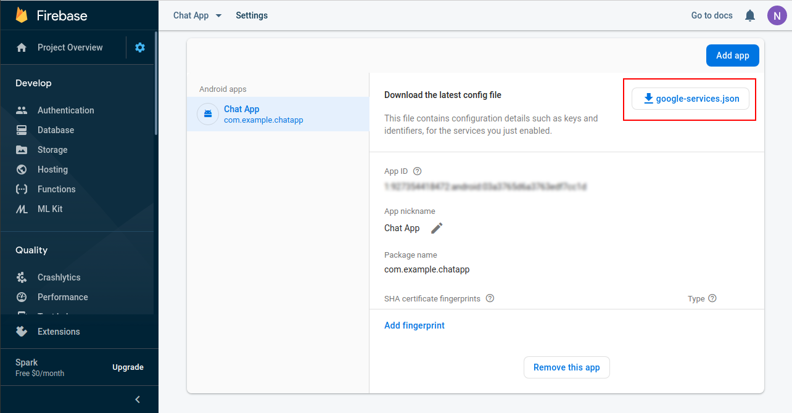Click the Quality section heading
This screenshot has height=413, width=792.
(31, 250)
